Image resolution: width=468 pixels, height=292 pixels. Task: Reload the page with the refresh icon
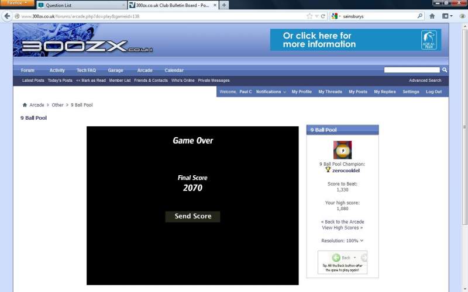(323, 16)
